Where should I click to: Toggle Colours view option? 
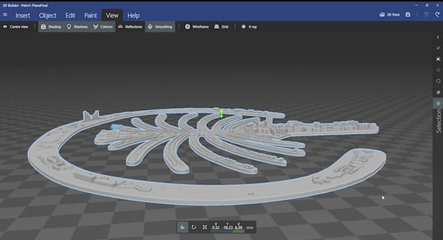[x=103, y=27]
